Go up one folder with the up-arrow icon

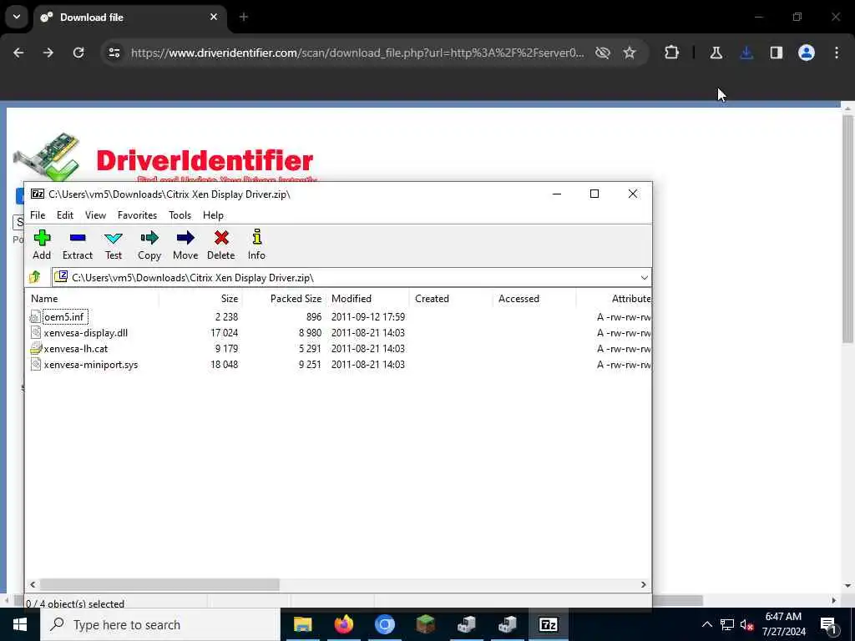point(35,277)
